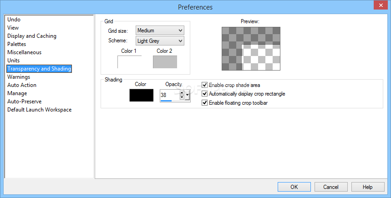Click the blue Opacity slider bar
The width and height of the screenshot is (391, 198).
pos(166,101)
